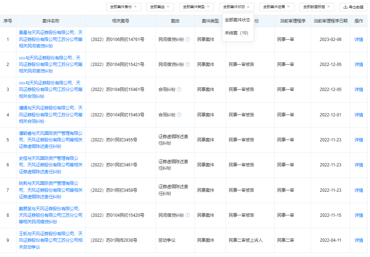Click the 导出数据 export button
370x257 pixels.
click(x=353, y=7)
